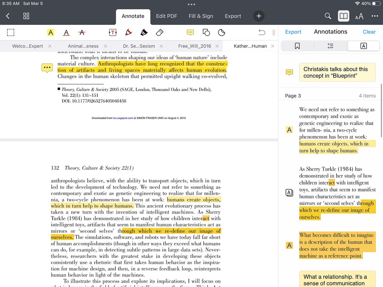Add a new tool with plus button
The width and height of the screenshot is (383, 287).
pyautogui.click(x=259, y=16)
